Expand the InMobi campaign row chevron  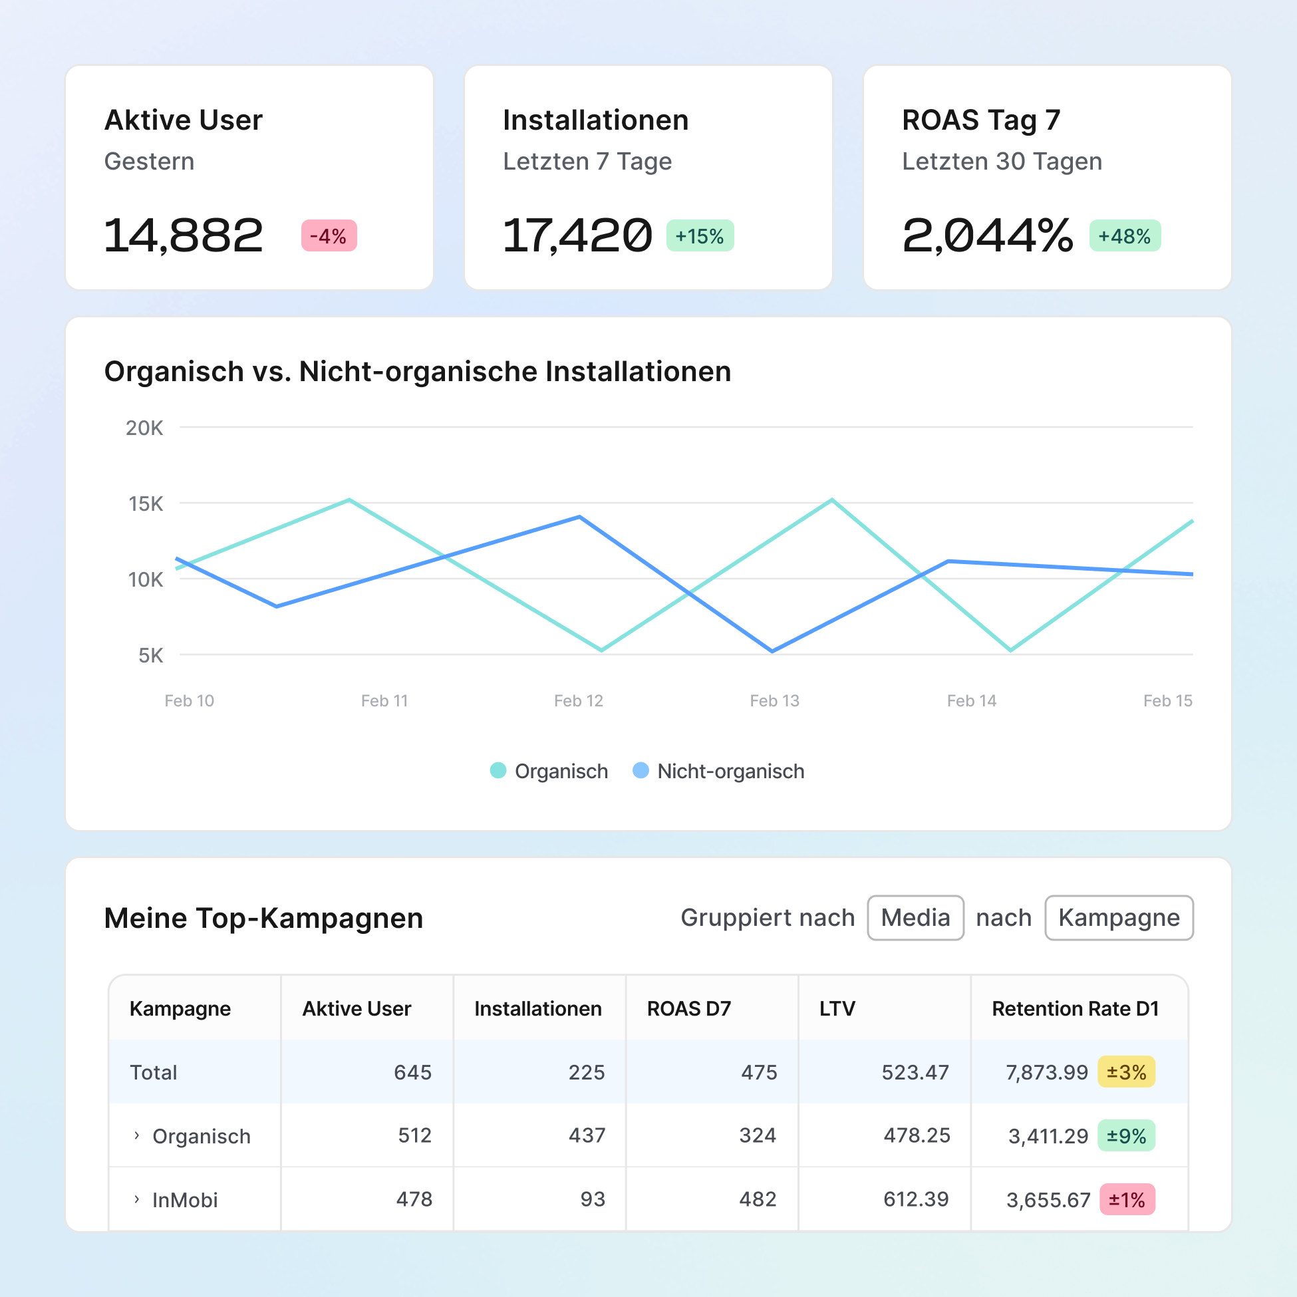(x=137, y=1199)
